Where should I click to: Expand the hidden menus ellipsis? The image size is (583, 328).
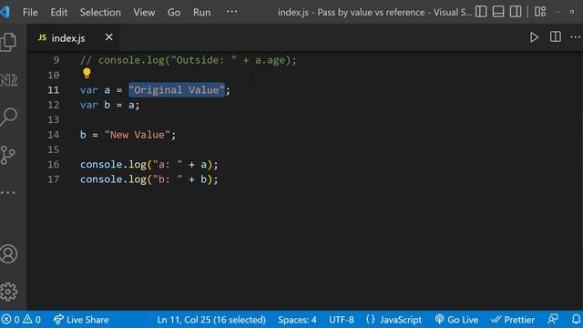(231, 12)
